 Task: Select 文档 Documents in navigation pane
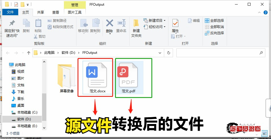point(18,85)
